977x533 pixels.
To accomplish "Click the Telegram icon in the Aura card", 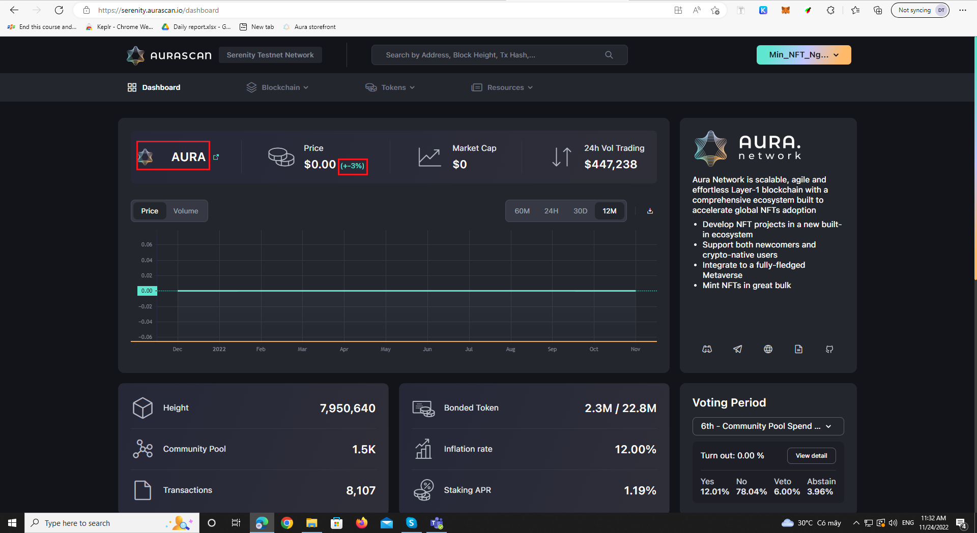I will 738,349.
